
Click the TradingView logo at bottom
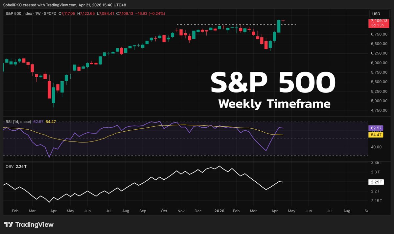point(29,224)
